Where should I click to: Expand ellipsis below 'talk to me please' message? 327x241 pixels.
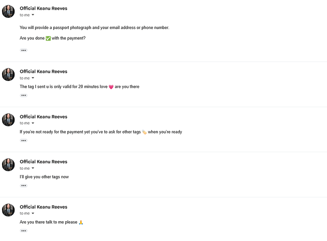[24, 231]
